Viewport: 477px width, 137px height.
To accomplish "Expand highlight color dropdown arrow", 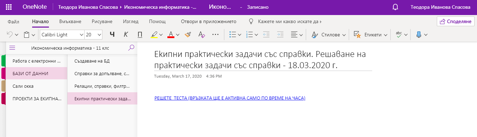I will coord(161,35).
